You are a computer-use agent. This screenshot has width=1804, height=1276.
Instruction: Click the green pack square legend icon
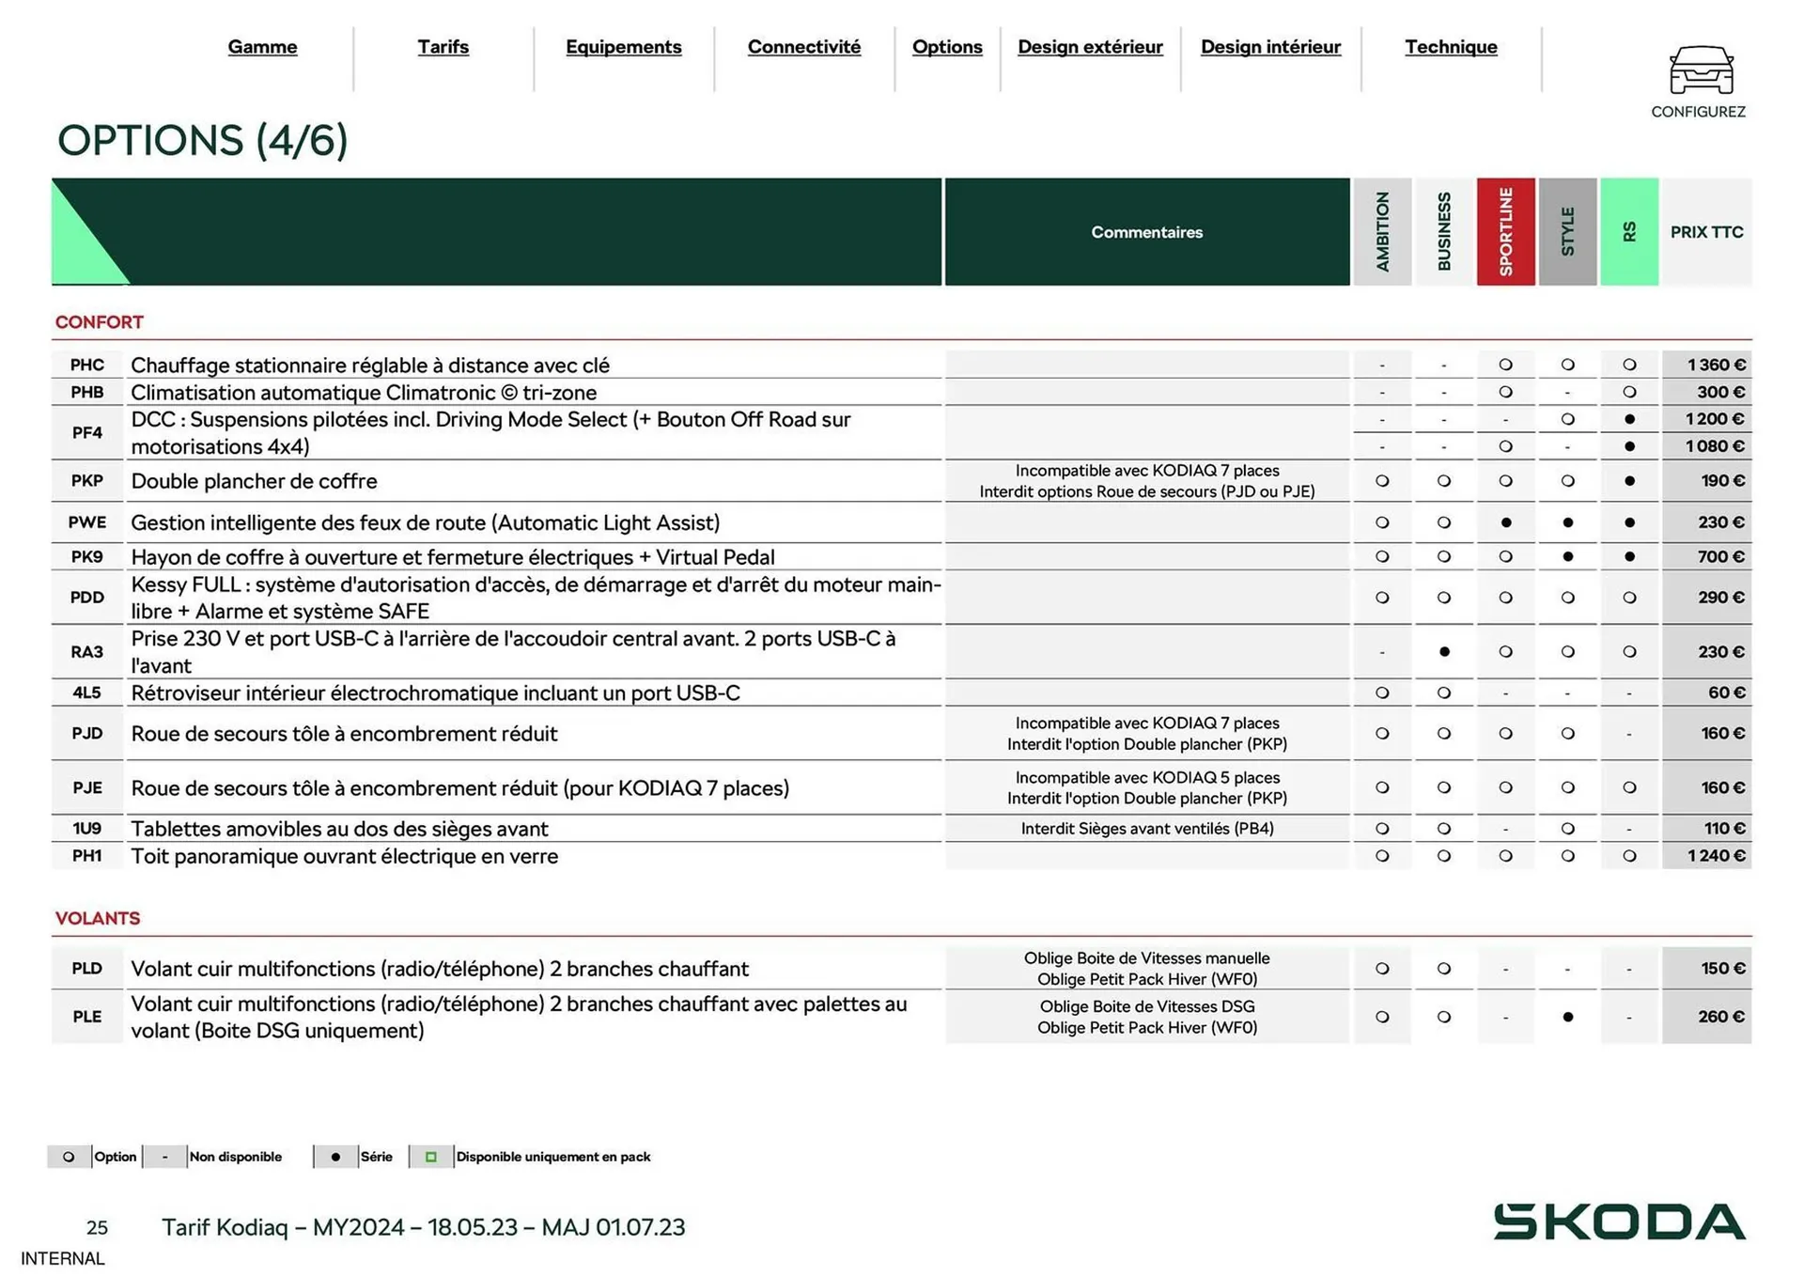coord(431,1157)
